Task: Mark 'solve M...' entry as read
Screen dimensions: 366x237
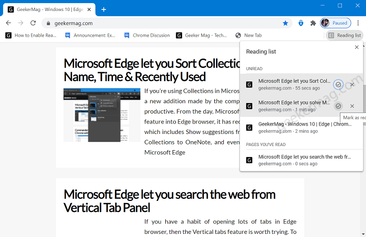Action: tap(338, 106)
